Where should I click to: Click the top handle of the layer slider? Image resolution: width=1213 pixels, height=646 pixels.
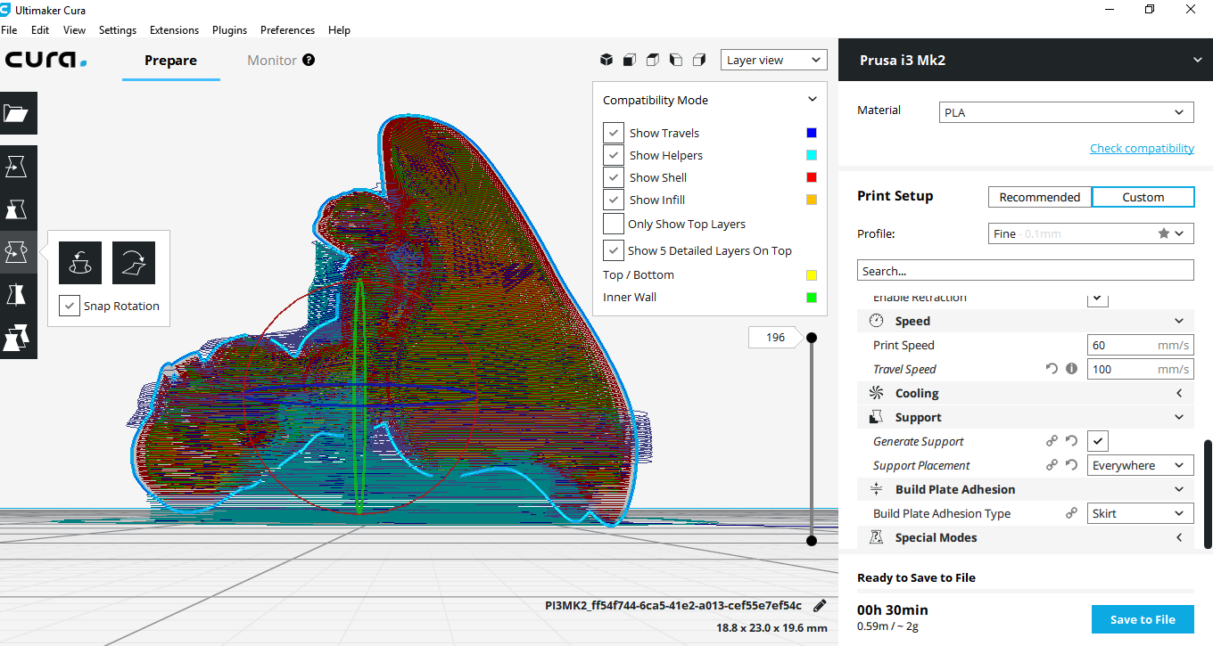812,338
